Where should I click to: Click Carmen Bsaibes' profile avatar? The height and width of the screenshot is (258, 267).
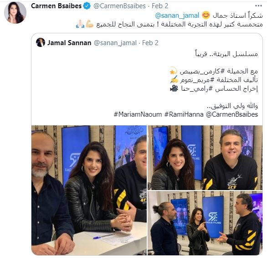pyautogui.click(x=15, y=13)
